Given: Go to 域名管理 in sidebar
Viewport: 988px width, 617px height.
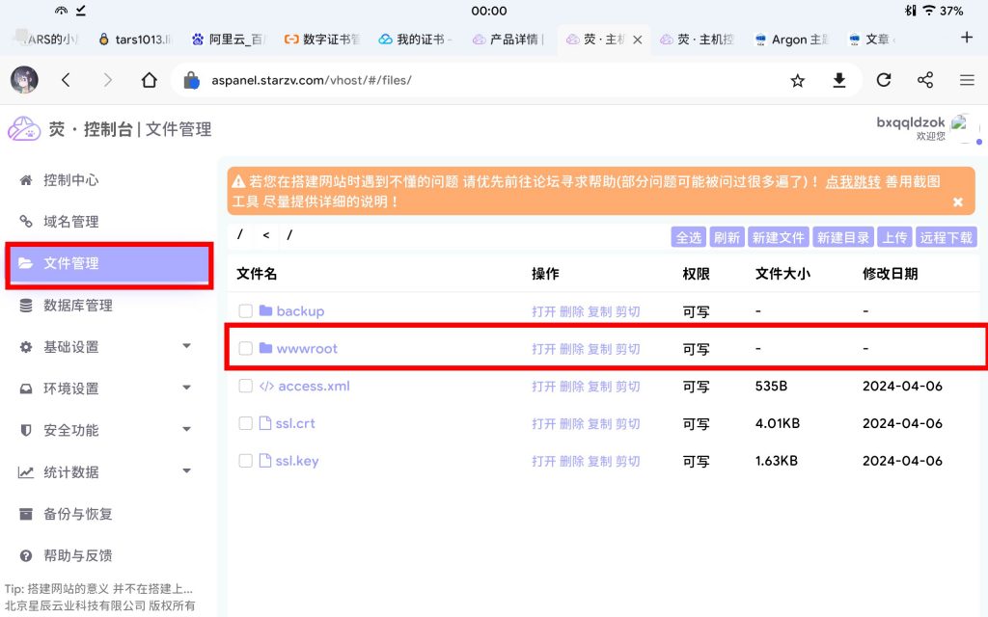Looking at the screenshot, I should [x=70, y=222].
